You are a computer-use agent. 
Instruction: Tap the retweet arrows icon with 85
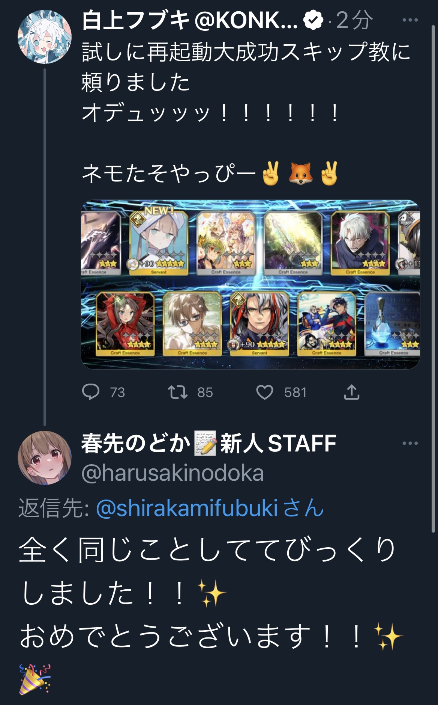177,393
